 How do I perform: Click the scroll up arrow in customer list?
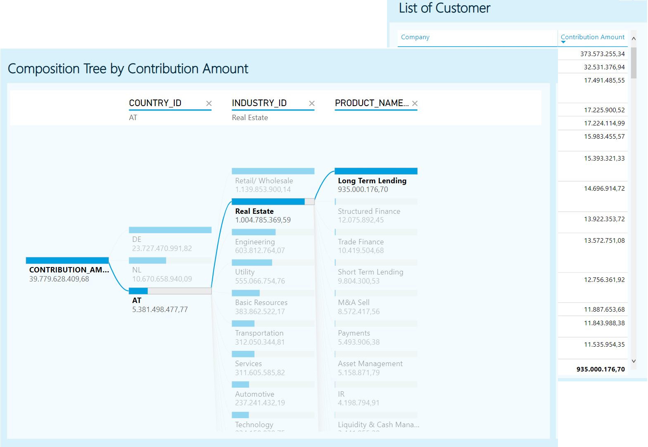tap(634, 38)
